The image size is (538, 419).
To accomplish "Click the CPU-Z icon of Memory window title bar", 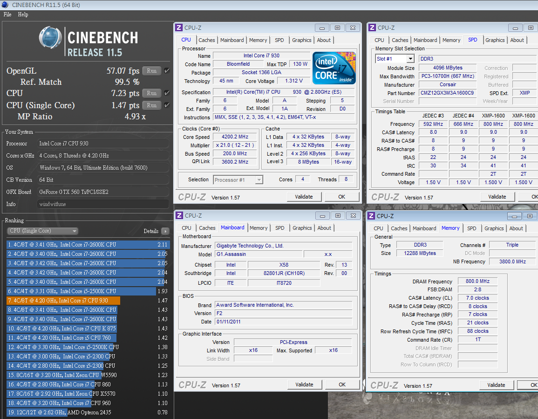I will tap(371, 216).
